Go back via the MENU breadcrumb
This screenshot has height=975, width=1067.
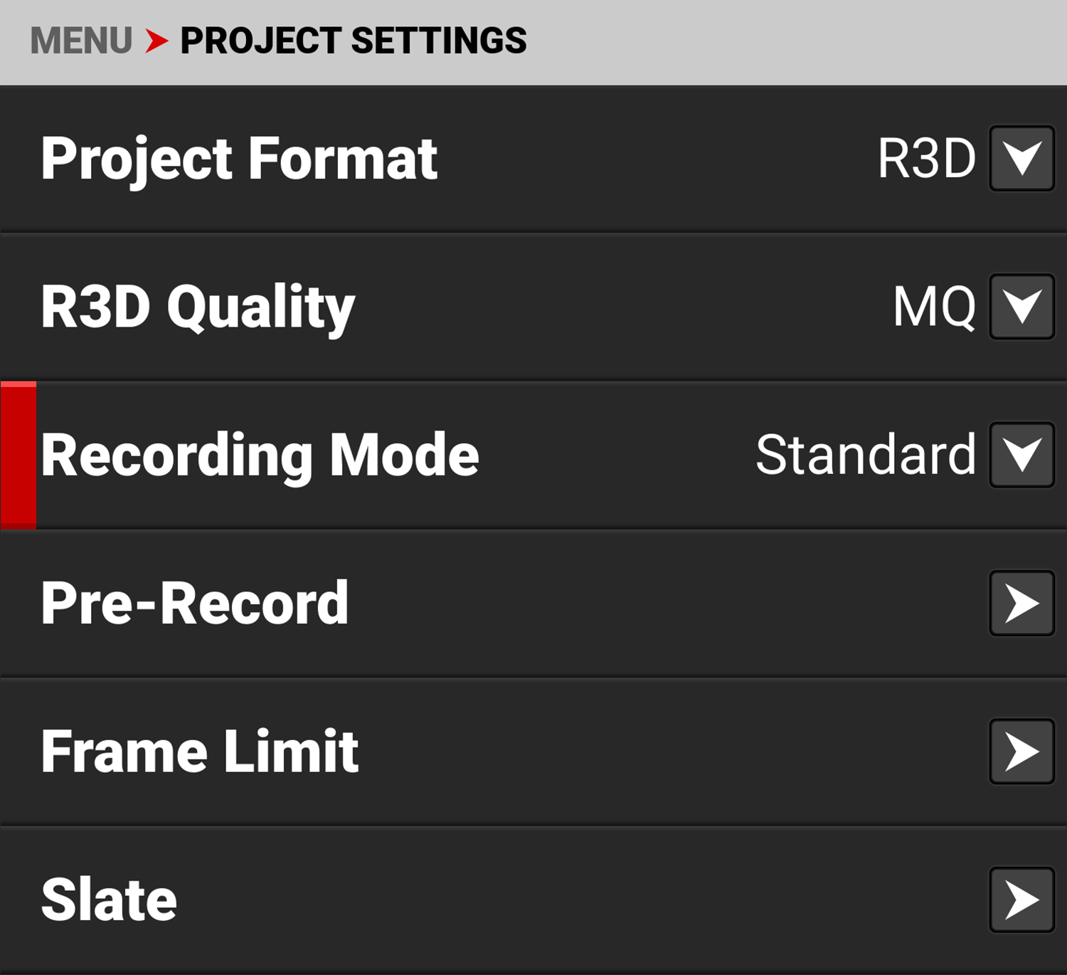point(81,41)
